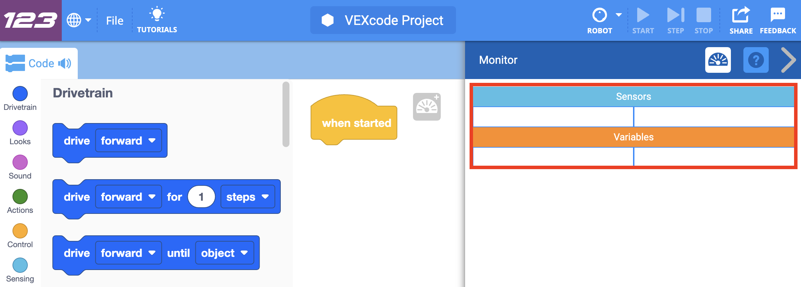Image resolution: width=801 pixels, height=287 pixels.
Task: Click the VEXcode Project name button
Action: click(x=383, y=20)
